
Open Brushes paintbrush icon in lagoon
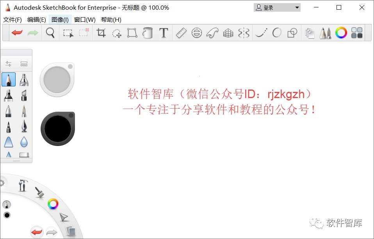point(39,192)
